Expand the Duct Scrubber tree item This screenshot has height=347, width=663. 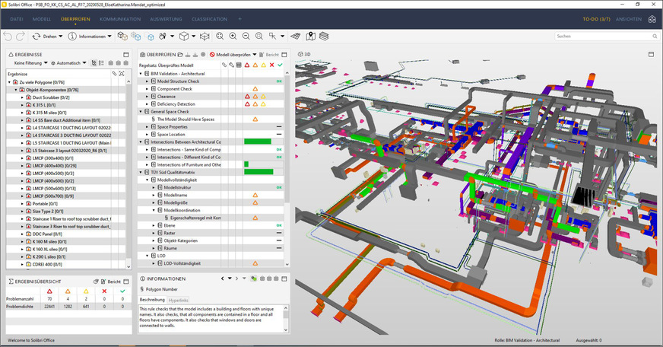pos(22,97)
